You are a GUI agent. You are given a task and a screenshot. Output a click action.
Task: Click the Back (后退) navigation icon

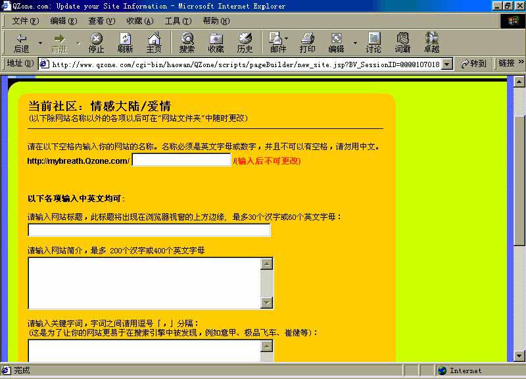pos(22,41)
